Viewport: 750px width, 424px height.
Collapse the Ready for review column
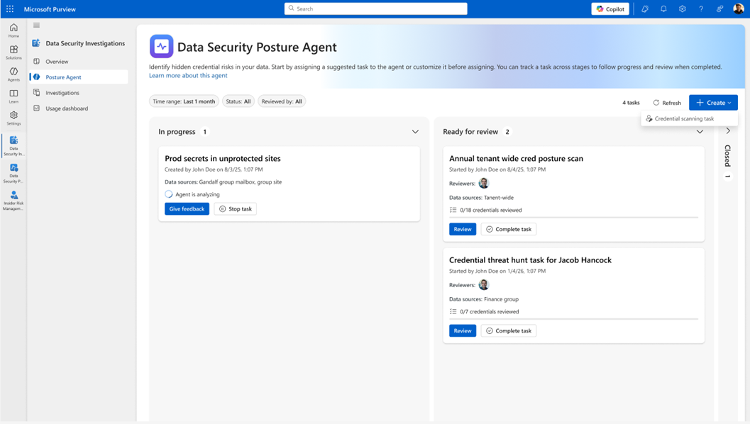(700, 132)
